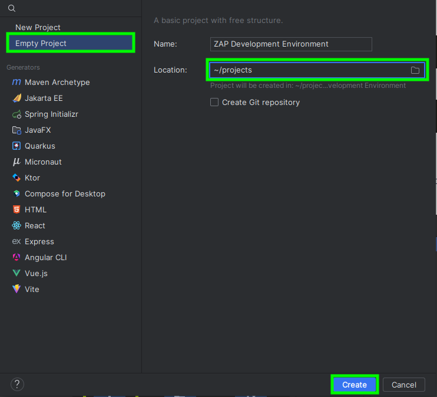
Task: Select the HTML label
Action: (x=35, y=209)
